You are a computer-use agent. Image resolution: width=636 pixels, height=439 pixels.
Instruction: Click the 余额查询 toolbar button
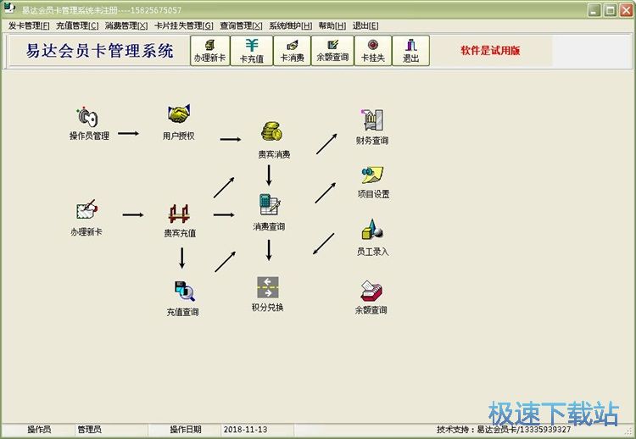click(332, 50)
